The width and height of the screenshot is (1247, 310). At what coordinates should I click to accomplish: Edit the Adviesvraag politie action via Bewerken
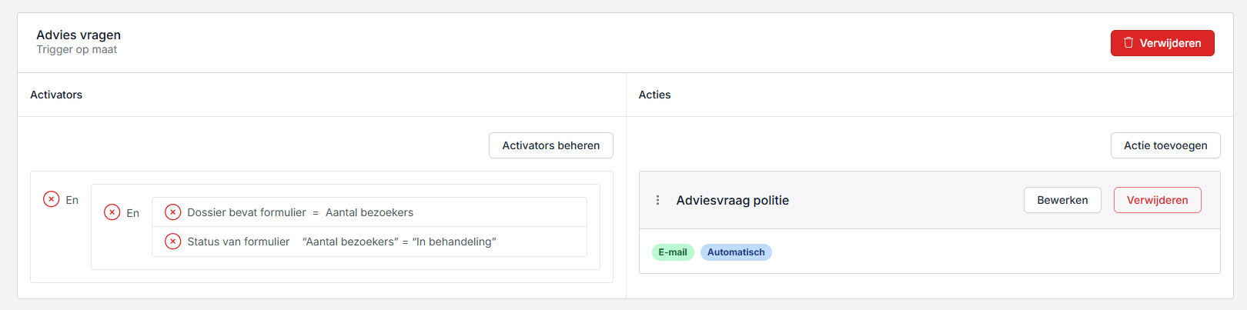tap(1061, 200)
